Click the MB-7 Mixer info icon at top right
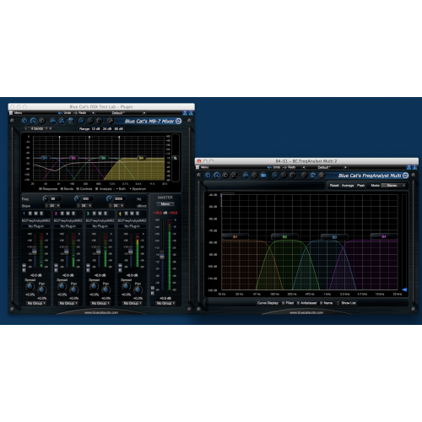 191,113
